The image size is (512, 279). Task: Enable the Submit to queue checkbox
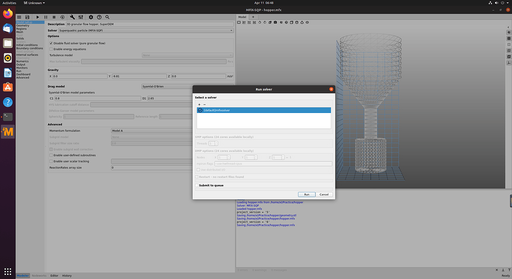[x=197, y=185]
